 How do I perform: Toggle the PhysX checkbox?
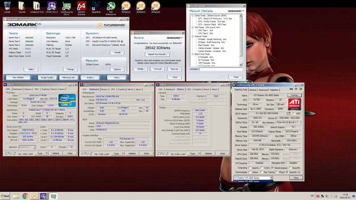[277, 172]
